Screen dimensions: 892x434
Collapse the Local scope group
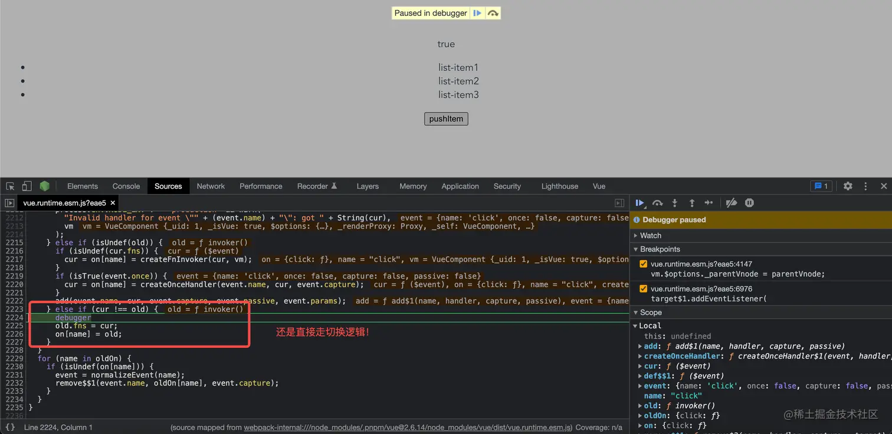635,325
